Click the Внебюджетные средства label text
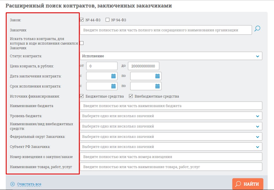 point(157,96)
